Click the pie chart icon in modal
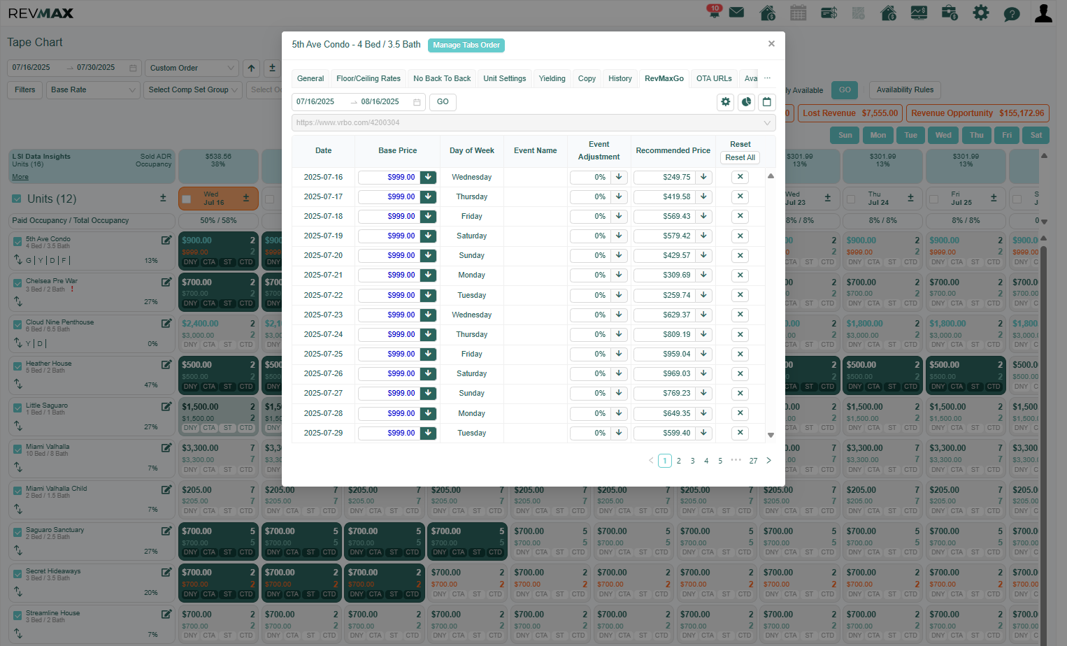 [x=746, y=102]
